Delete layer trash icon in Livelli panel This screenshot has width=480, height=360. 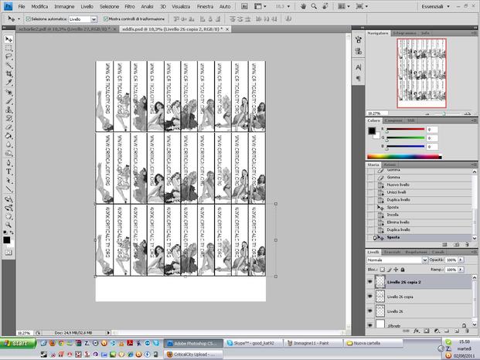coord(467,331)
